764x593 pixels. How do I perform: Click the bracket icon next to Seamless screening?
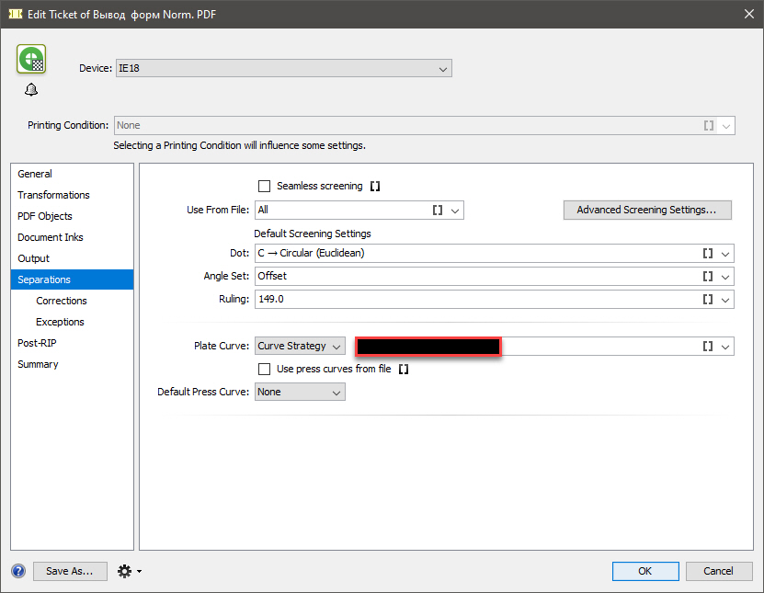375,186
